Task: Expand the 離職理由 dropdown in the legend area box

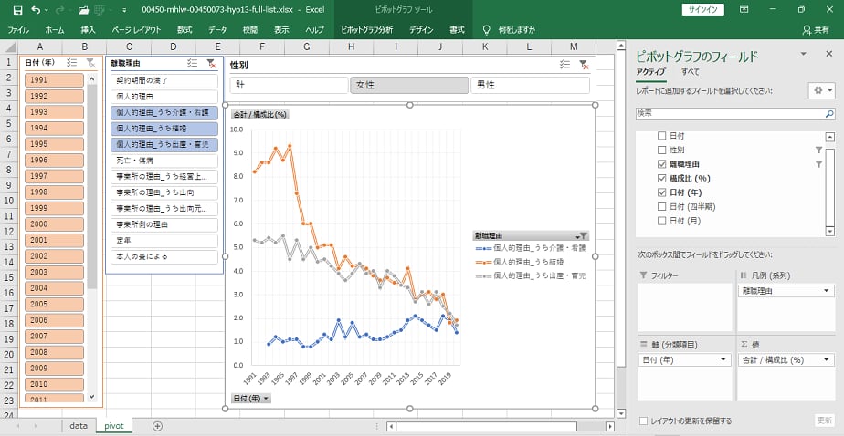Action: [x=827, y=291]
